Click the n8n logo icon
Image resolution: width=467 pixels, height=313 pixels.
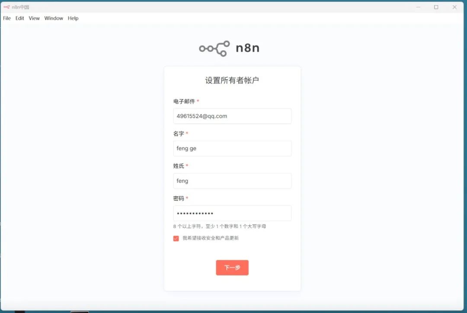tap(214, 48)
